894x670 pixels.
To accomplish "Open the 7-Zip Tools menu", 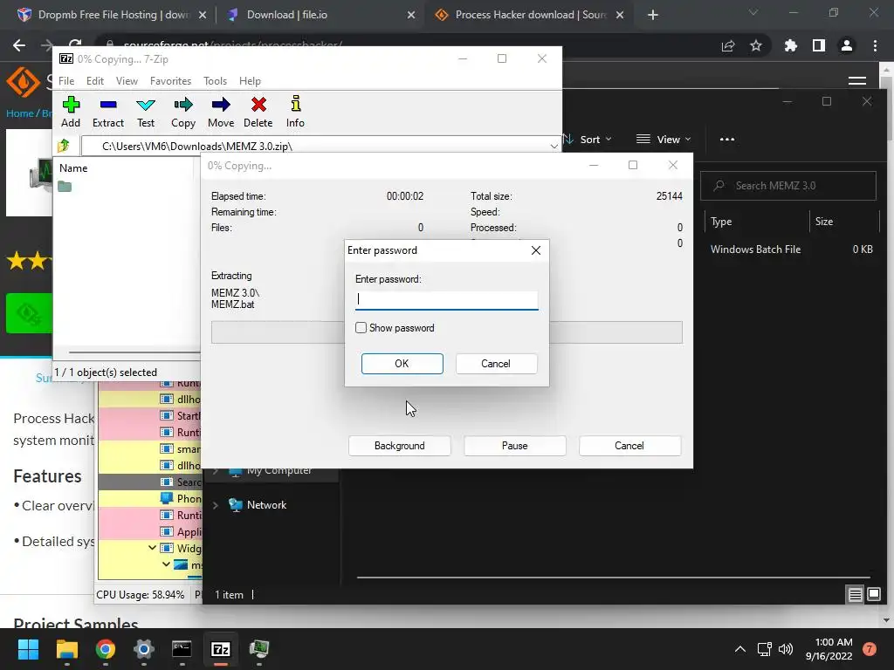I will (215, 81).
